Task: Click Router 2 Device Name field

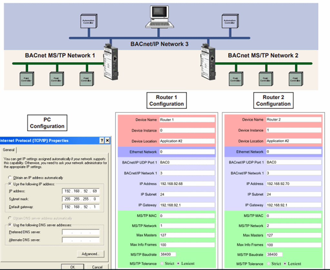Action: (x=294, y=120)
